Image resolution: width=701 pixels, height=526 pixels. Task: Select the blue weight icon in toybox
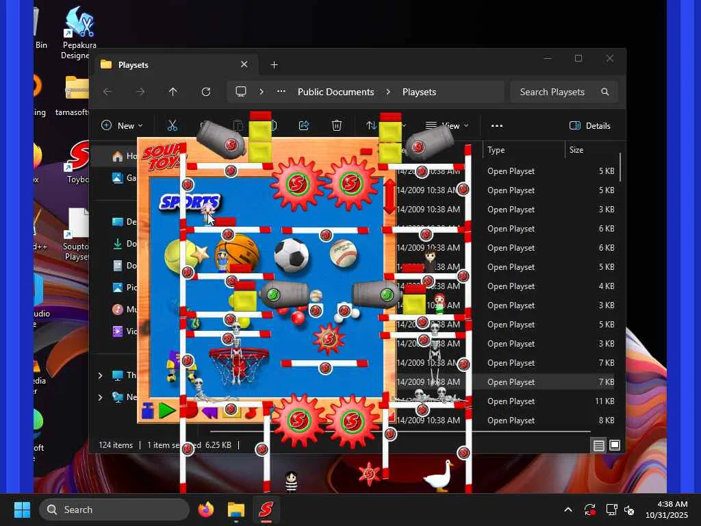pos(148,411)
